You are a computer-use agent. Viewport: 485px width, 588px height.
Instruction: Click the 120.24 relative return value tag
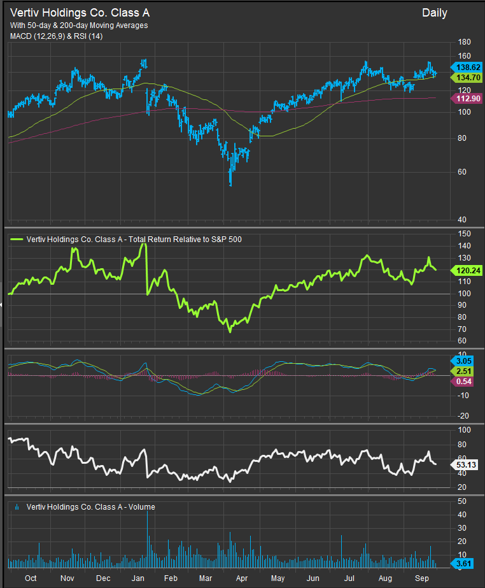click(x=468, y=269)
